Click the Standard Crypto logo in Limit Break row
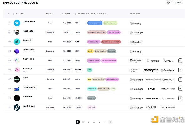This screenshot has height=126, width=188. click(151, 108)
